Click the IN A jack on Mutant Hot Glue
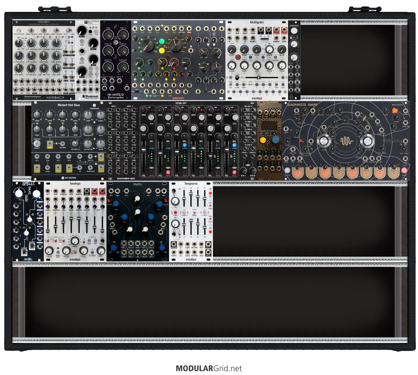418x375 pixels. click(37, 157)
